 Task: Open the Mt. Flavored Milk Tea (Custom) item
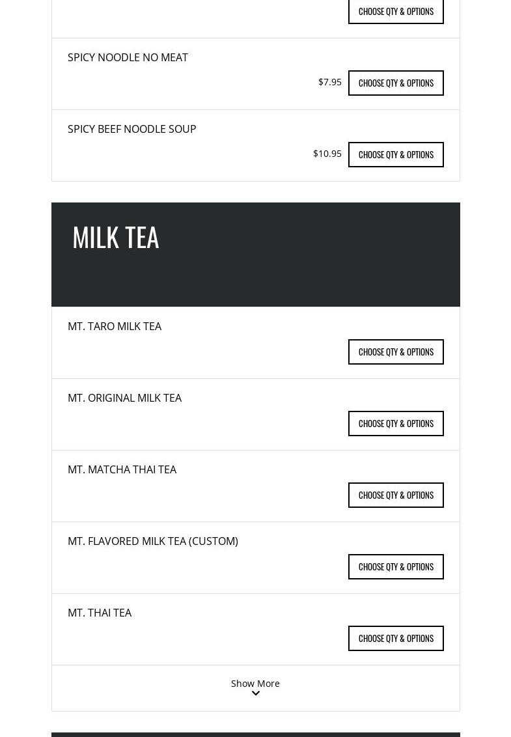click(153, 541)
